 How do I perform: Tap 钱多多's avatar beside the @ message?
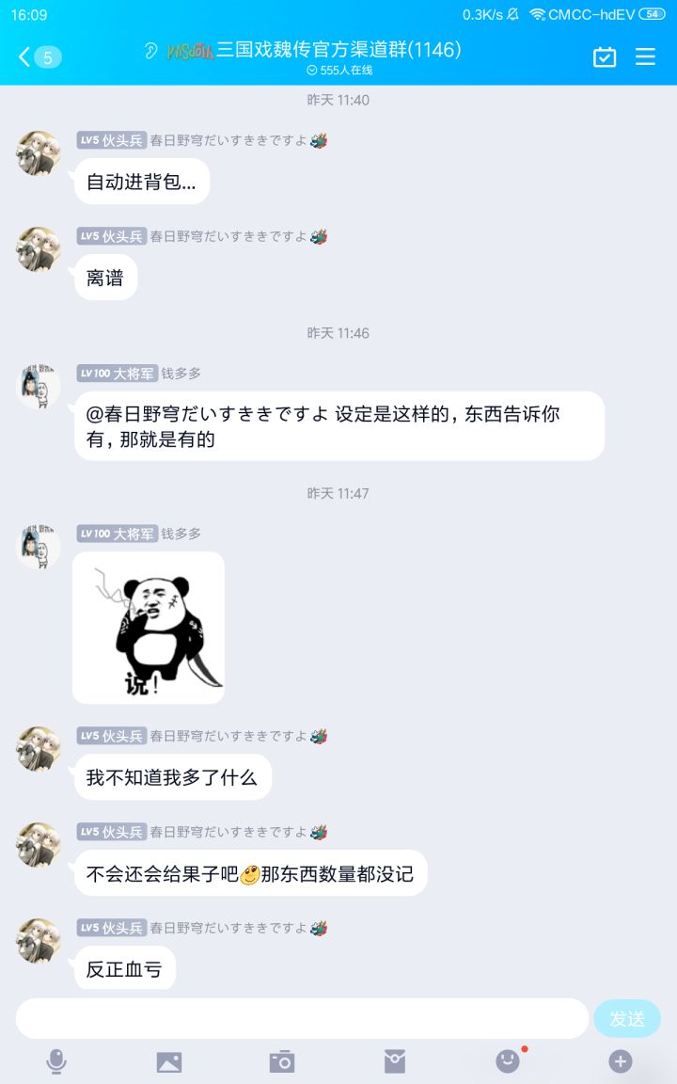click(38, 387)
